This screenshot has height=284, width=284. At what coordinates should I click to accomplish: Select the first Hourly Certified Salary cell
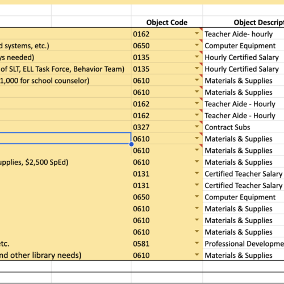pyautogui.click(x=244, y=57)
